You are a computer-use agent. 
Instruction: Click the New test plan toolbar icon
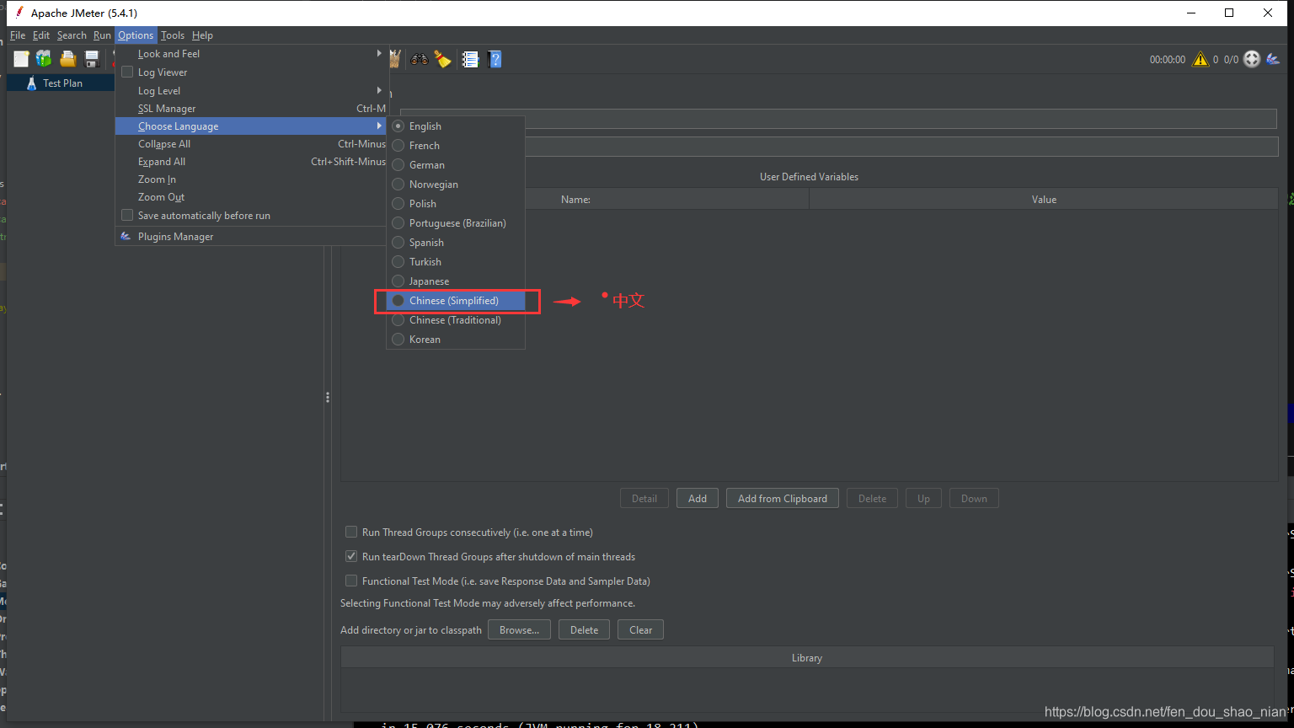pos(21,59)
